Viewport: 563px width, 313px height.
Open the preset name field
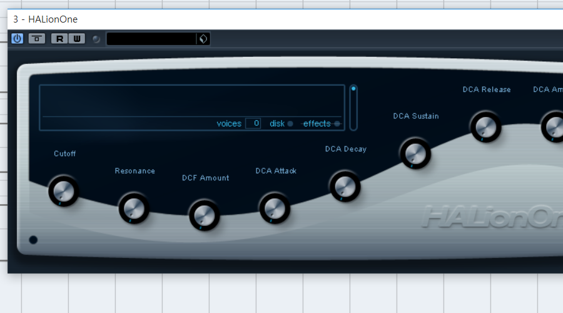tap(151, 39)
